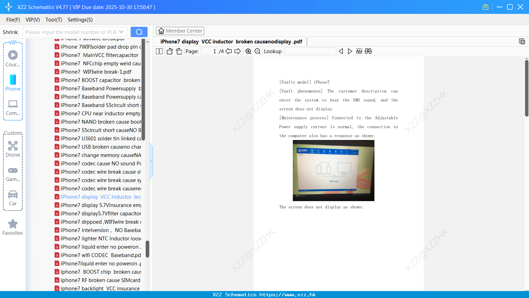Open the Settings(S) menu
The height and width of the screenshot is (298, 529).
point(80,20)
